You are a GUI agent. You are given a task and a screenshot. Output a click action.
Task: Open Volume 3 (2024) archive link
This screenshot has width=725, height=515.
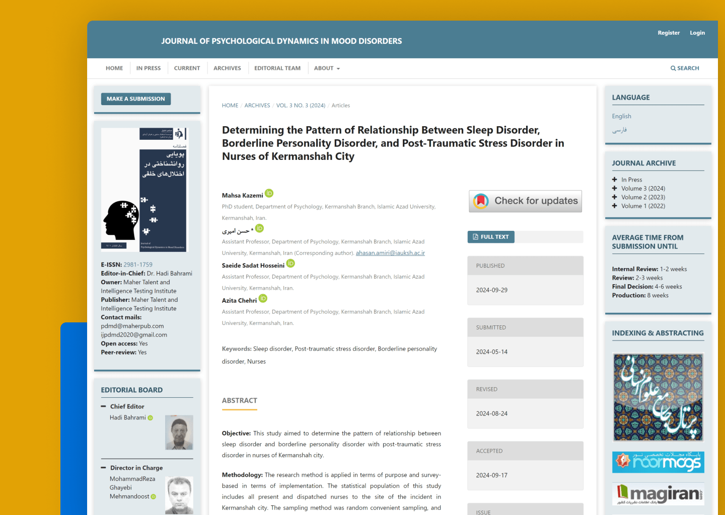point(643,189)
